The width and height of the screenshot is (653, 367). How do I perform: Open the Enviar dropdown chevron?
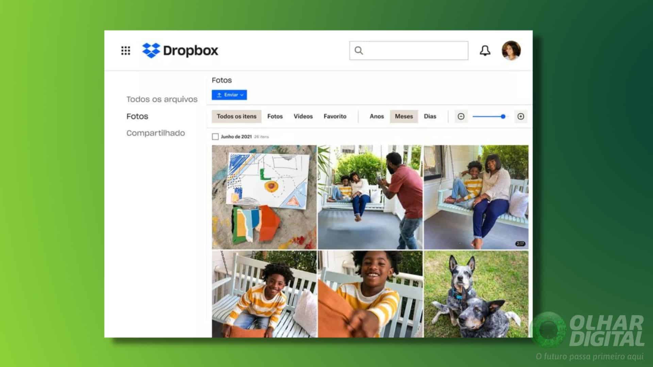point(242,95)
